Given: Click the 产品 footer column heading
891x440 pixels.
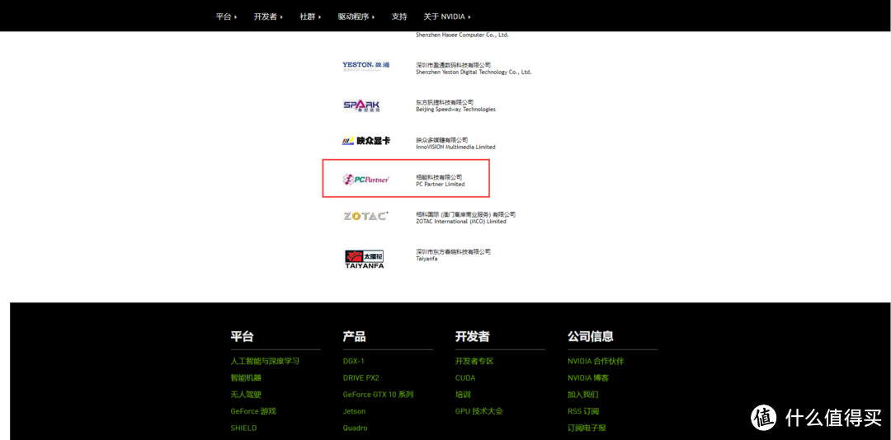Looking at the screenshot, I should 354,336.
